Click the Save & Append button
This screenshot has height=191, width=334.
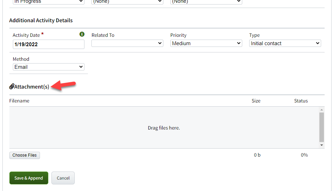point(29,178)
